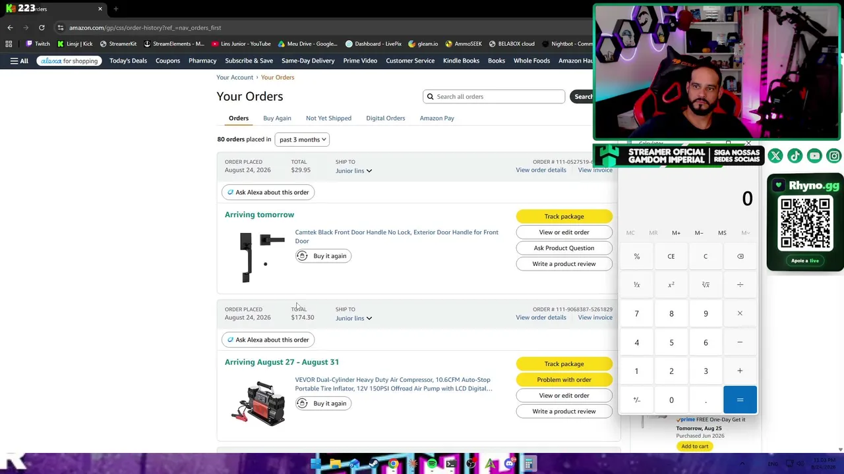Screen dimensions: 844x474
Task: Open Today's Deals in Amazon nav
Action: pos(128,61)
